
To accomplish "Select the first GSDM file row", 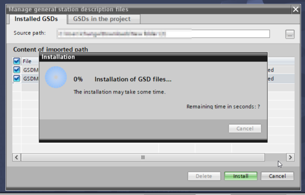I will point(154,70).
